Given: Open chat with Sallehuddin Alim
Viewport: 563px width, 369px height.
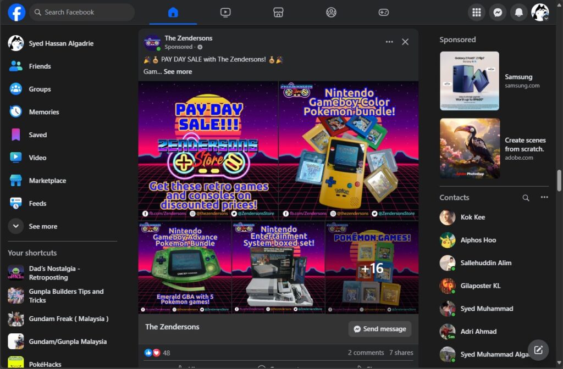Looking at the screenshot, I should (x=494, y=263).
